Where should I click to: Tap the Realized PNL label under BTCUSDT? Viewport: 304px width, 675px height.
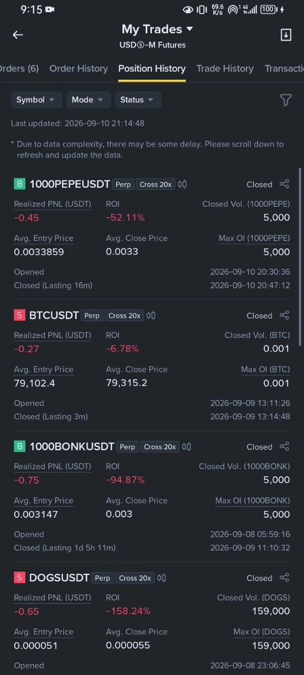pos(52,335)
